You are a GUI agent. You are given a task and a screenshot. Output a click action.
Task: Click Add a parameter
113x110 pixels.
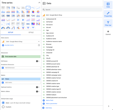[50, 104]
